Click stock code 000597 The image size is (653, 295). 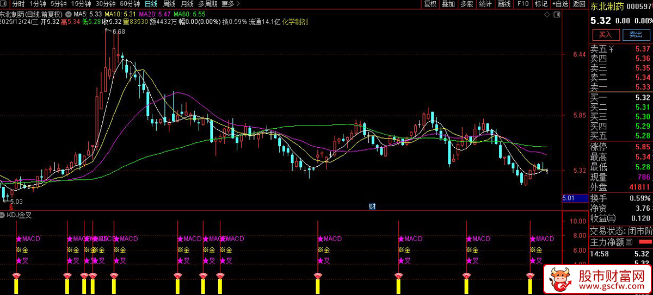pos(639,6)
